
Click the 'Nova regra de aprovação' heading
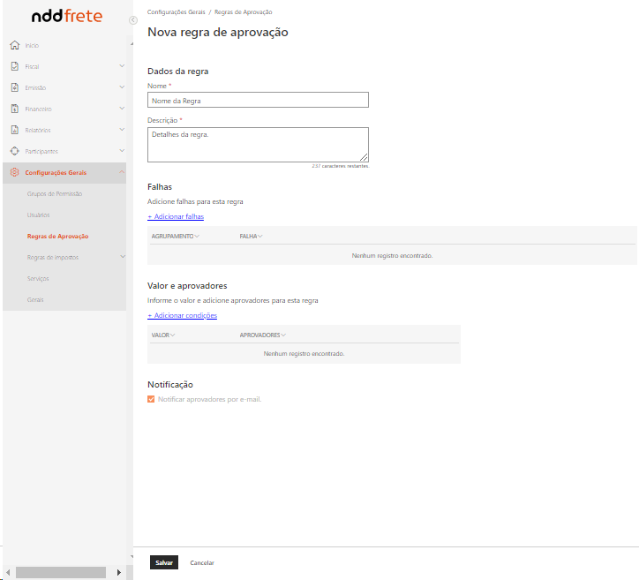[x=218, y=32]
